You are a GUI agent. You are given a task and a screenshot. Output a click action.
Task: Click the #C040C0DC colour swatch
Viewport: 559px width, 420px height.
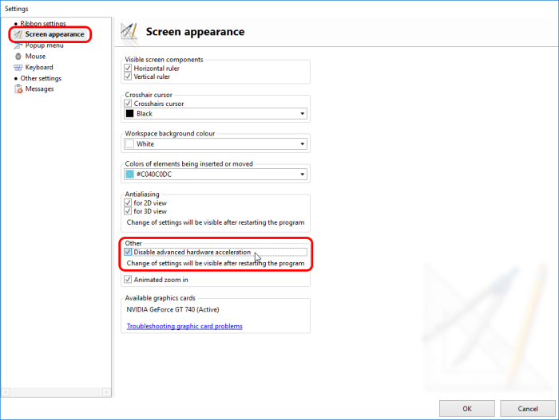coord(130,175)
